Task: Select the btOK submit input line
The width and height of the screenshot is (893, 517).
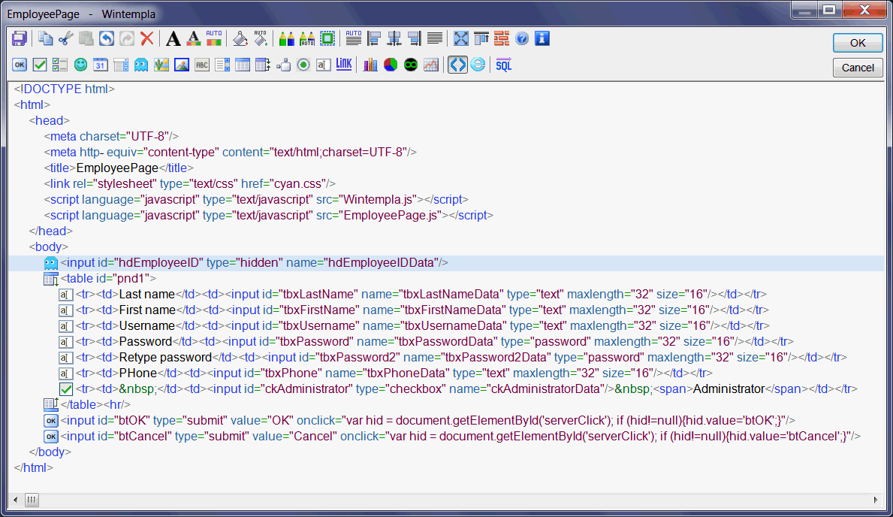Action: [x=427, y=421]
